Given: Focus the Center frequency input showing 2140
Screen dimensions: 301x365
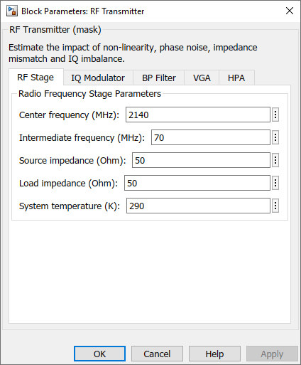Looking at the screenshot, I should (x=198, y=115).
